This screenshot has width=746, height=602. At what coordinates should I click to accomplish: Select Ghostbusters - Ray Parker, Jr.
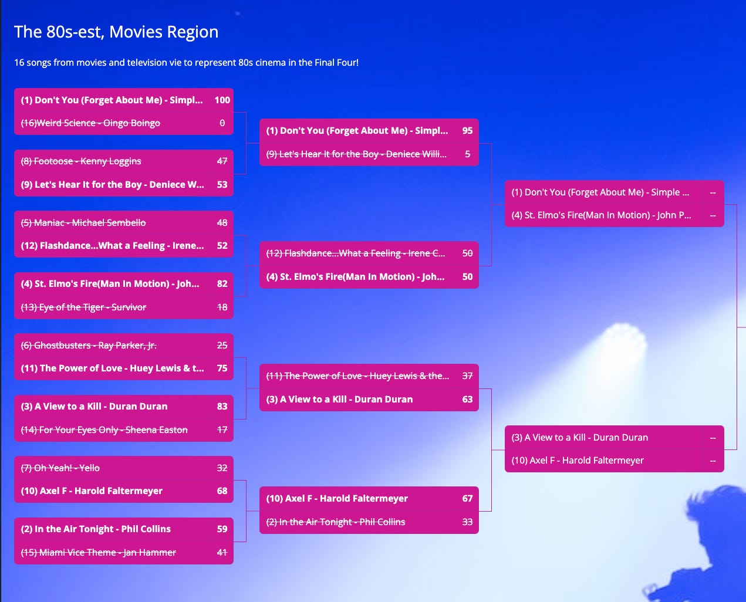tap(124, 345)
